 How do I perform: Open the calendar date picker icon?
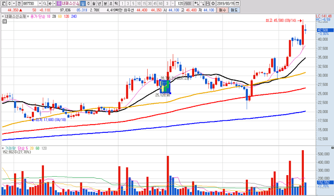(237, 4)
